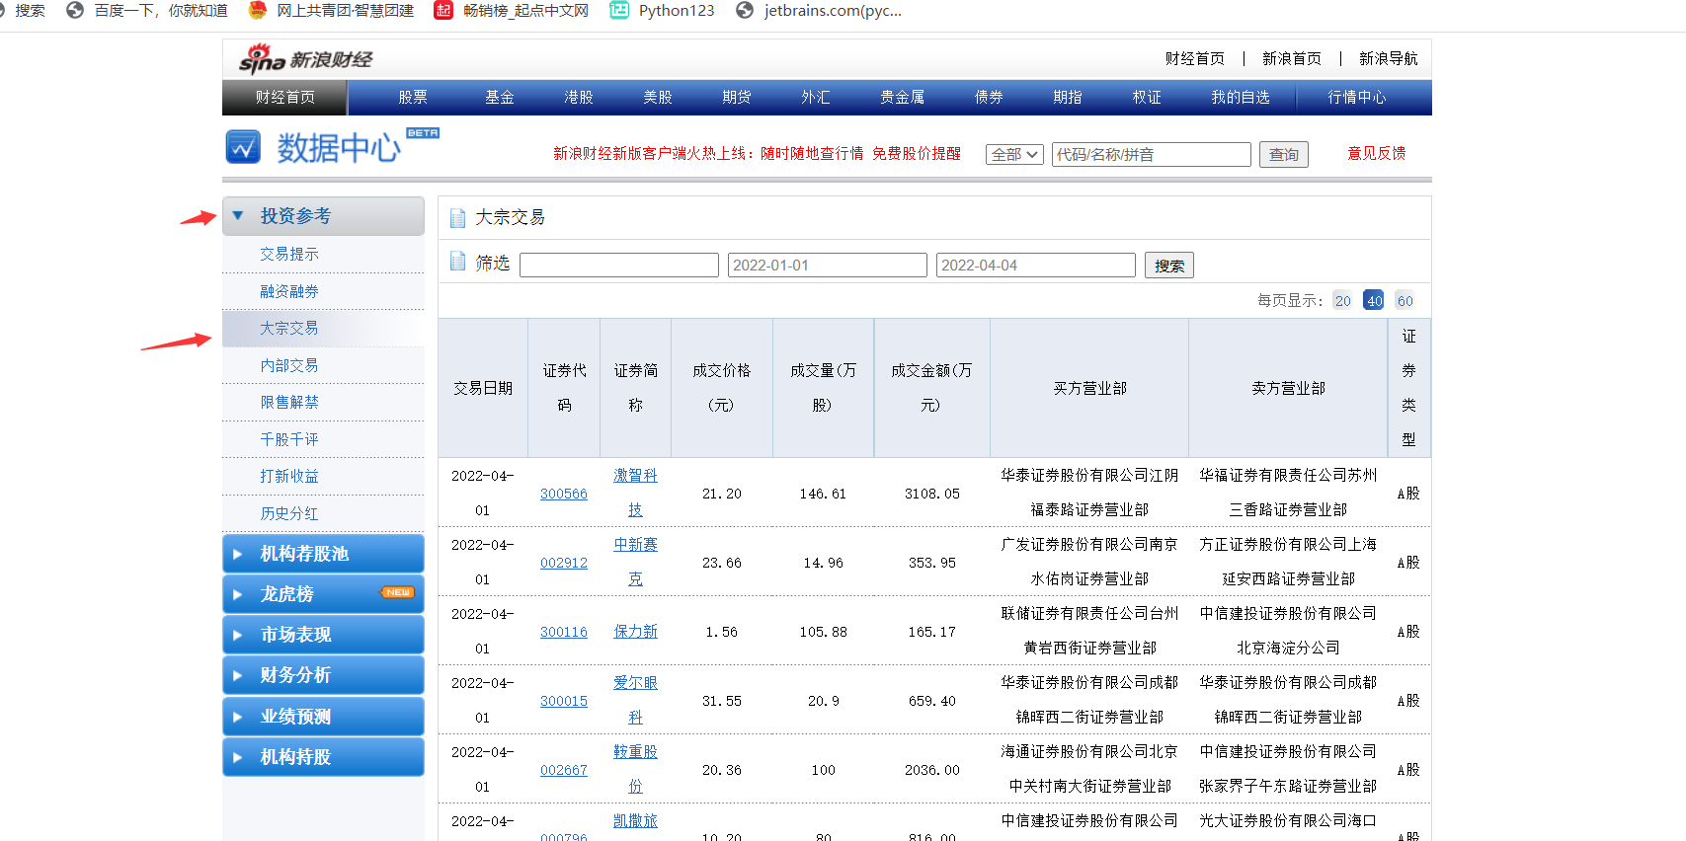Edit the 2022-04-04 end date field
Viewport: 1686px width, 841px height.
click(x=1036, y=266)
